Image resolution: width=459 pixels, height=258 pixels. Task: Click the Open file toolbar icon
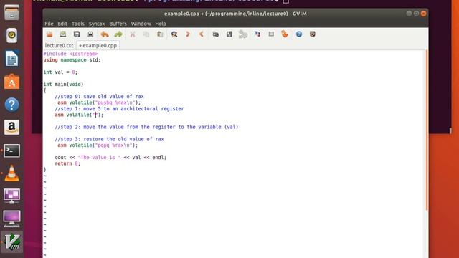tap(49, 34)
